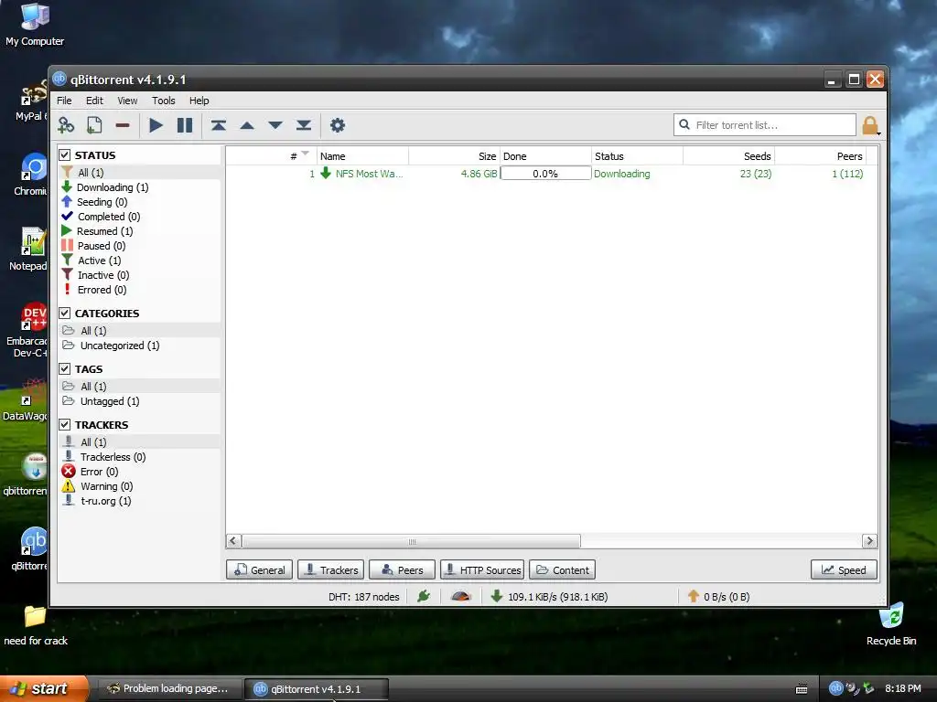Viewport: 937px width, 702px height.
Task: Select tracker Warning (0) filter
Action: (106, 486)
